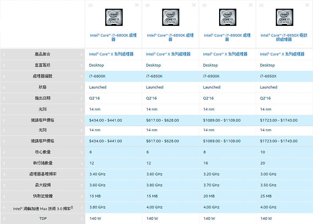Click right arrow on the 處理器基礎頻率 row
Image resolution: width=313 pixels, height=224 pixels.
81,174
